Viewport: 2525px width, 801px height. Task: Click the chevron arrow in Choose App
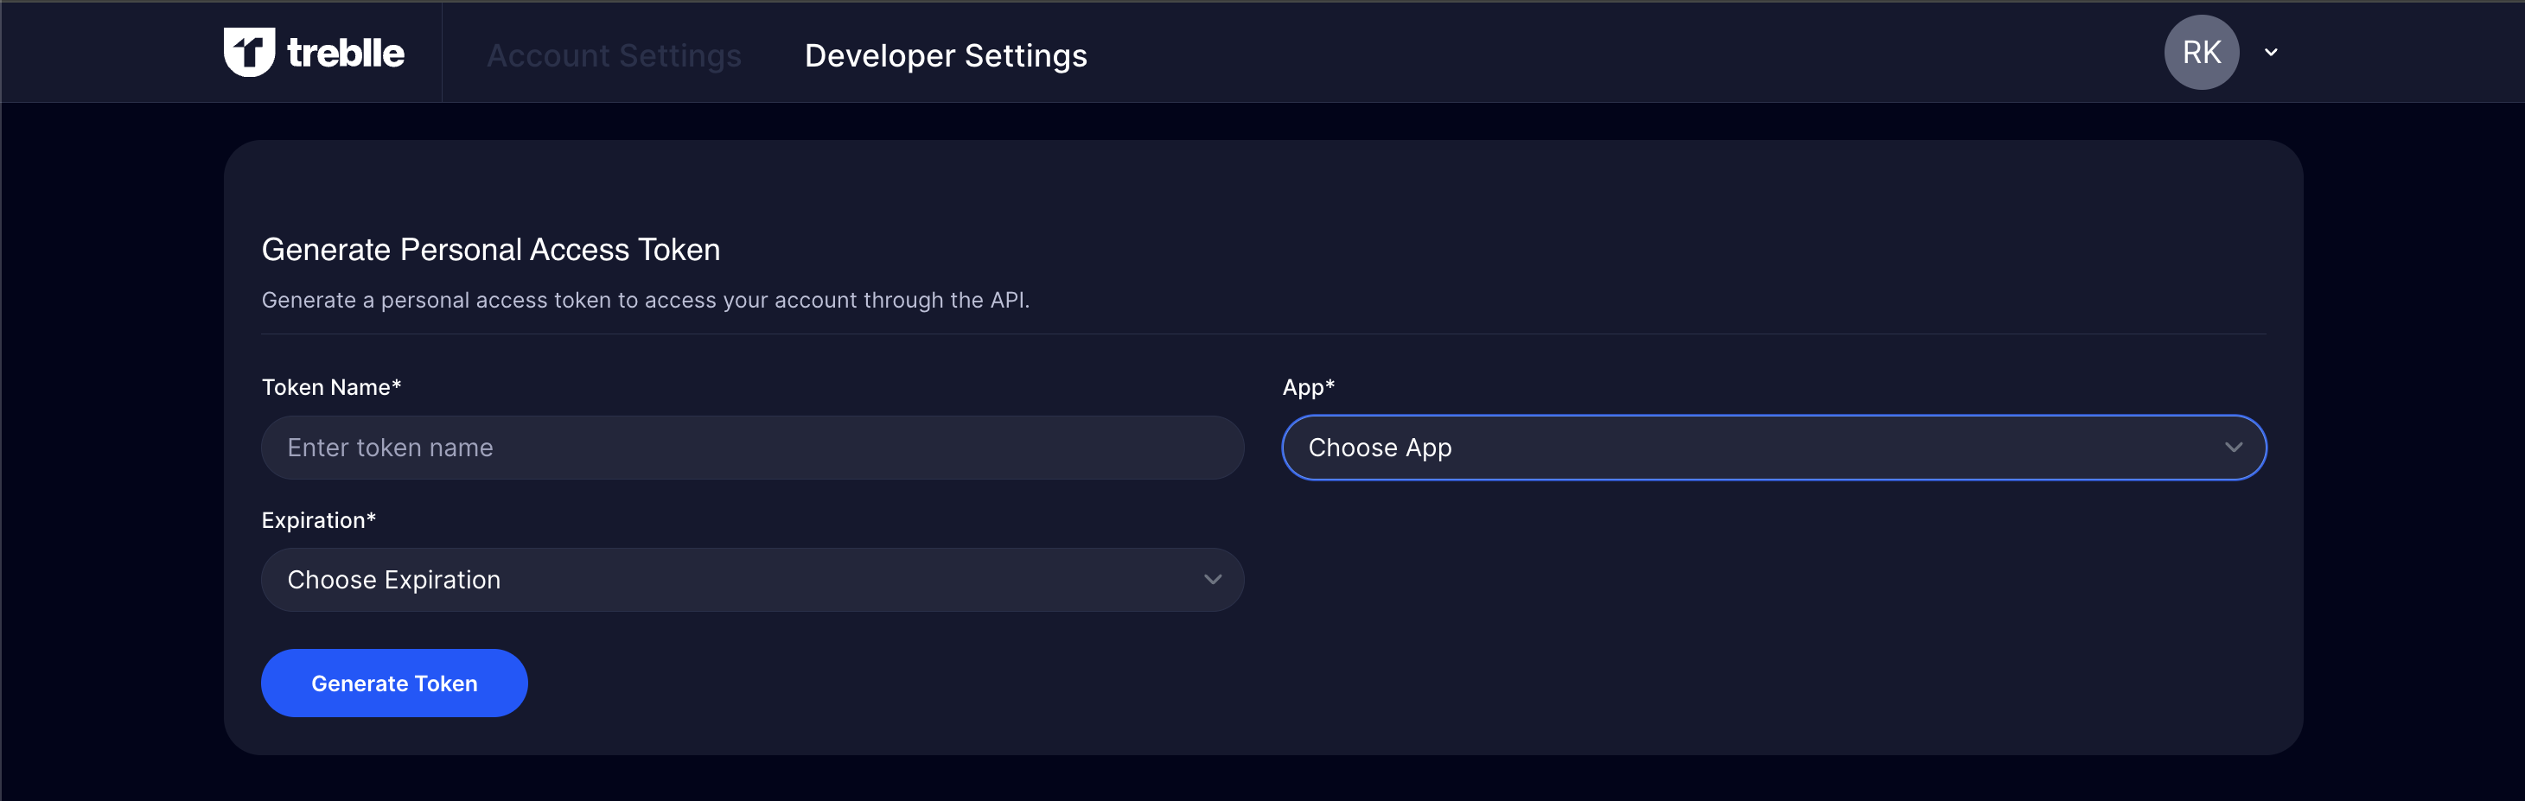point(2233,448)
